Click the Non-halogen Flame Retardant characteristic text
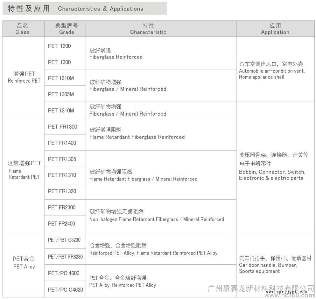 [157, 219]
